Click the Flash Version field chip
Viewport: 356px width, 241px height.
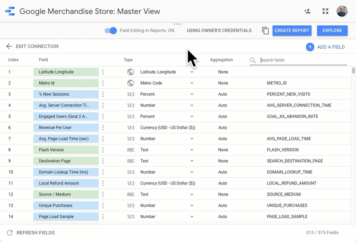click(x=66, y=150)
